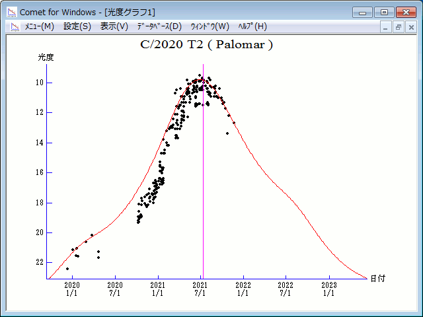
Task: Open the 設定(S) settings menu
Action: (77, 26)
